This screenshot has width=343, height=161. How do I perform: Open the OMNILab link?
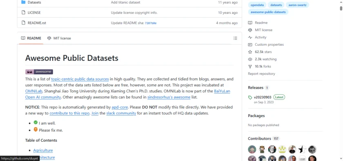pyautogui.click(x=33, y=91)
